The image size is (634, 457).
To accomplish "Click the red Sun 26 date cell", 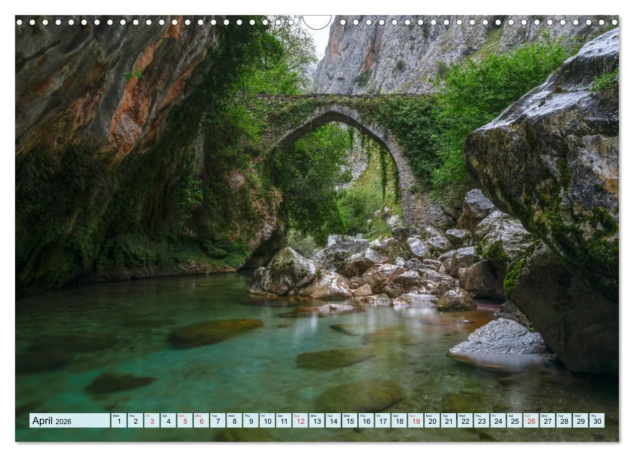I will click(x=531, y=421).
